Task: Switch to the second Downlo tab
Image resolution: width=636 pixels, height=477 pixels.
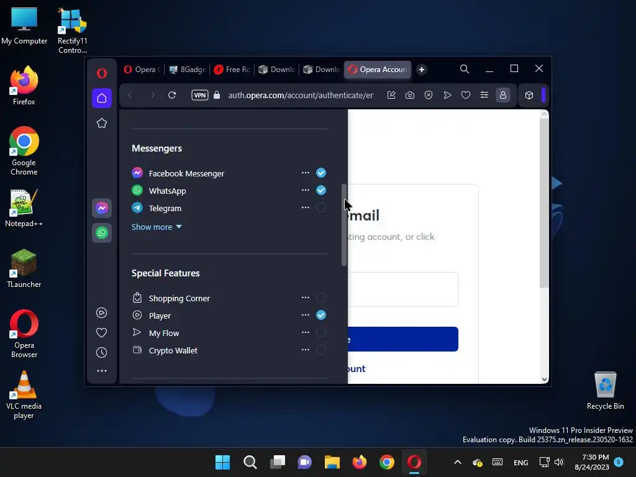Action: pyautogui.click(x=322, y=70)
